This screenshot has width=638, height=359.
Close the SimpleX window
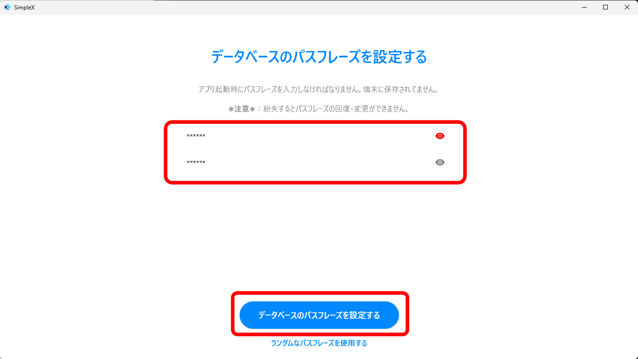(627, 7)
